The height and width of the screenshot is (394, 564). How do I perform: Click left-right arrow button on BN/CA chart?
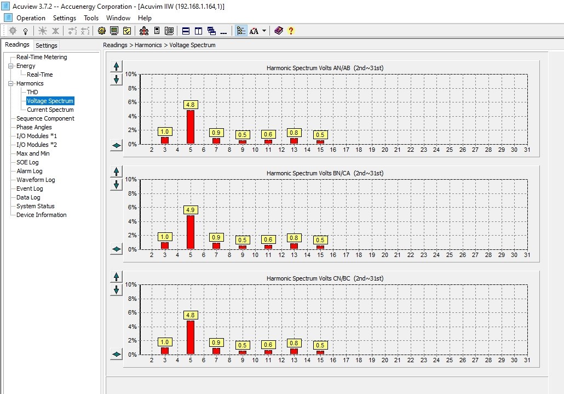coord(116,249)
